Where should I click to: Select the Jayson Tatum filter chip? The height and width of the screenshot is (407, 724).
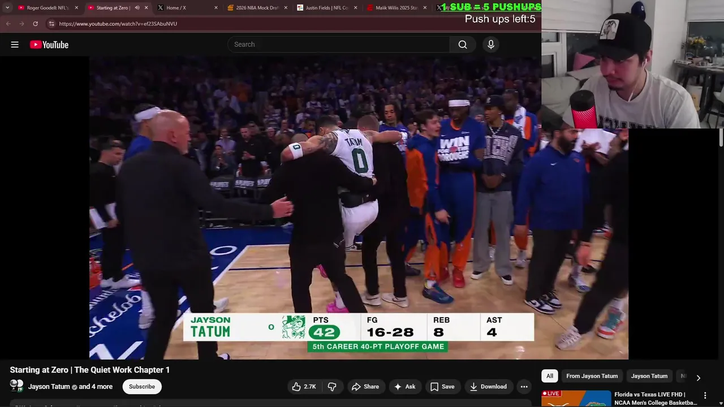coord(649,376)
